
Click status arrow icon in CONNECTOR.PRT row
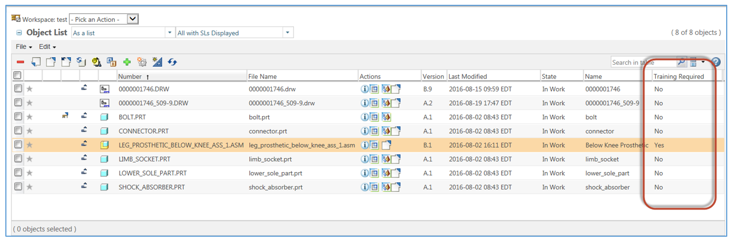coord(84,130)
